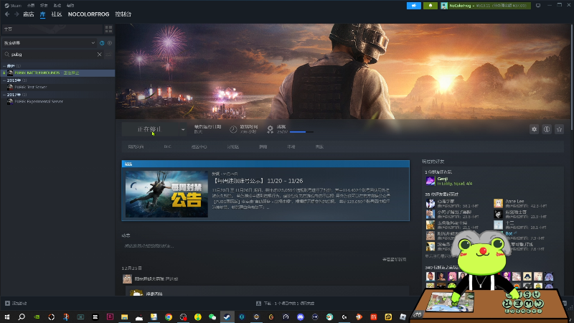Click the Steam taskbar icon
574x323 pixels.
(x=227, y=317)
